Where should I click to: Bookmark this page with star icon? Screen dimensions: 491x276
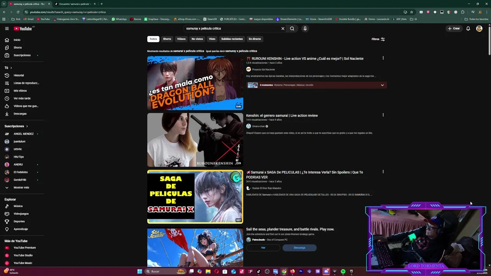tap(412, 12)
